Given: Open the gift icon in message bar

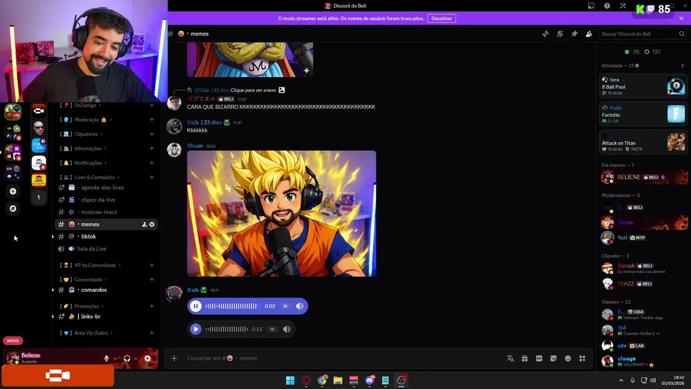Looking at the screenshot, I should [525, 358].
